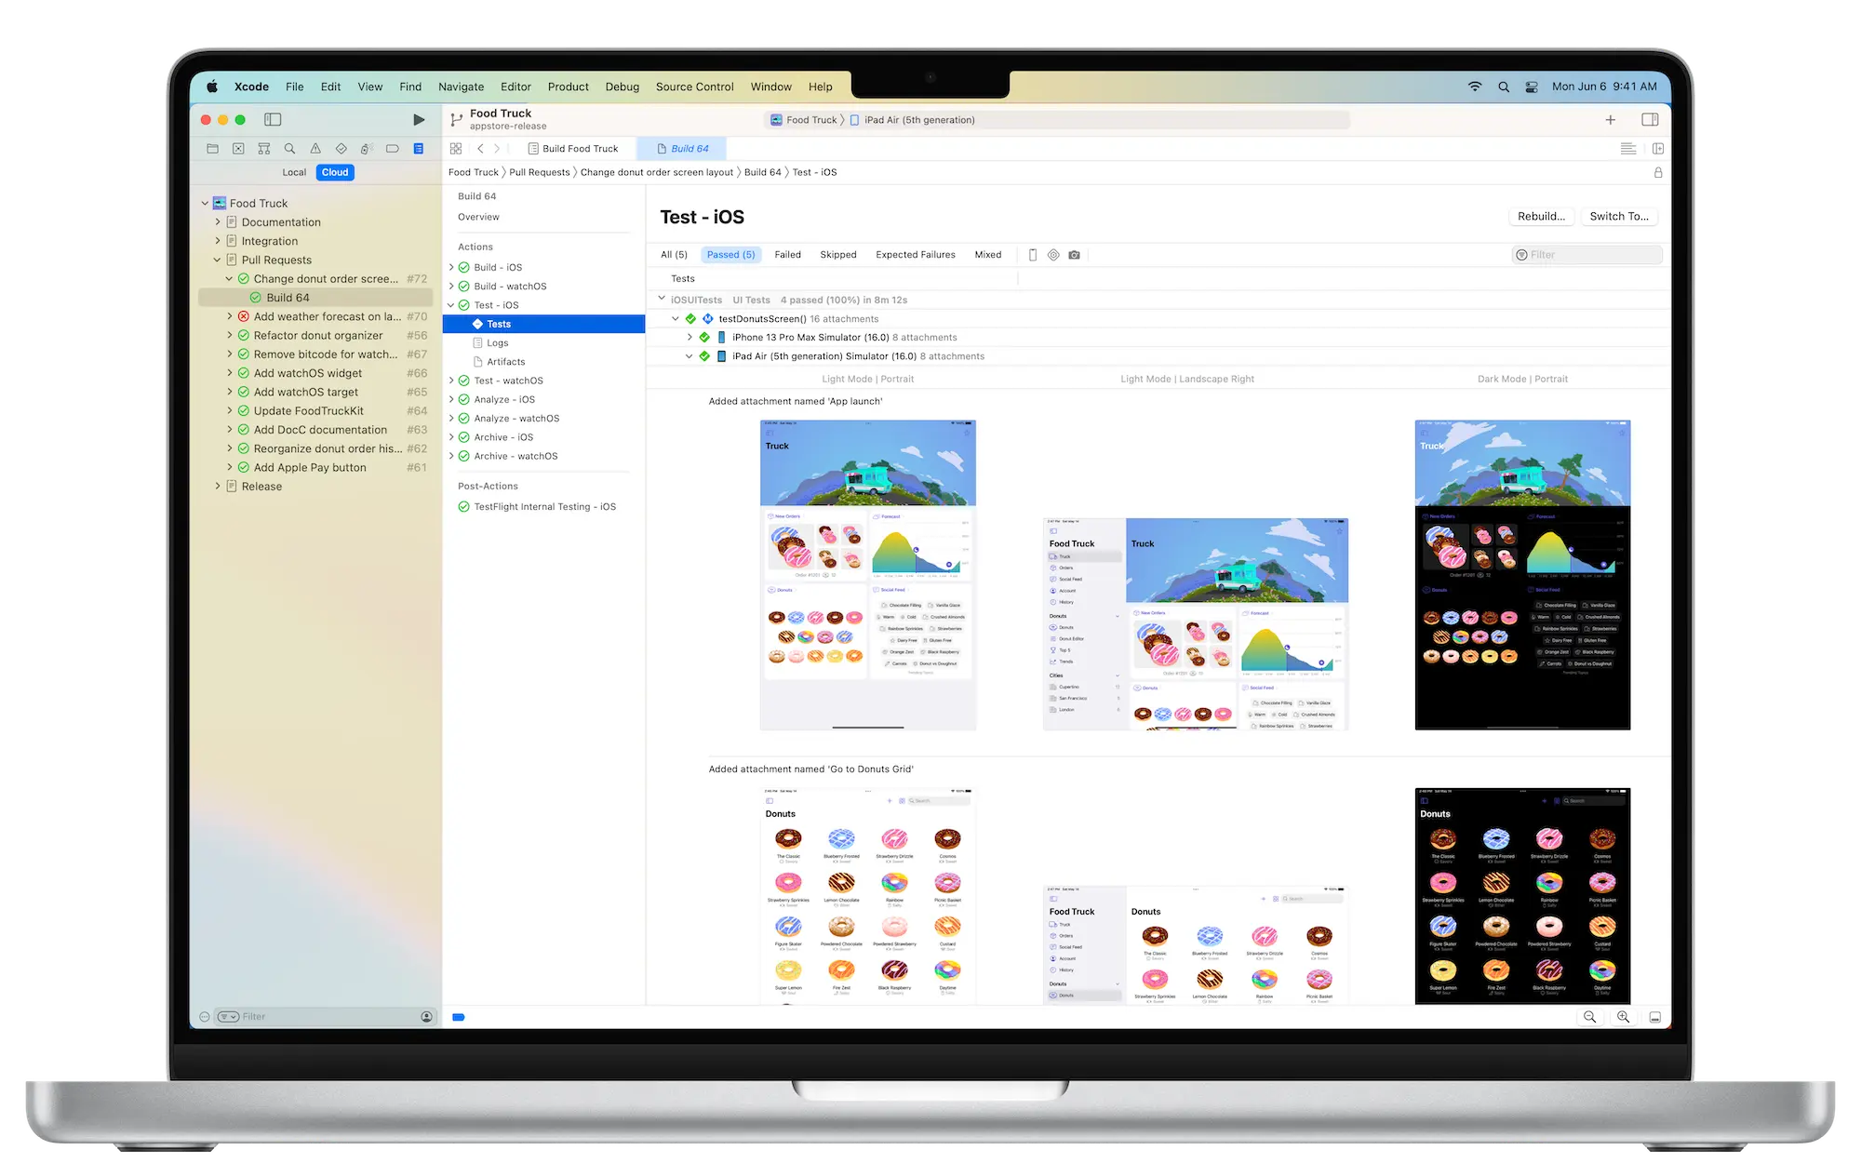Image resolution: width=1861 pixels, height=1163 pixels.
Task: Open the related items grid icon
Action: [456, 149]
